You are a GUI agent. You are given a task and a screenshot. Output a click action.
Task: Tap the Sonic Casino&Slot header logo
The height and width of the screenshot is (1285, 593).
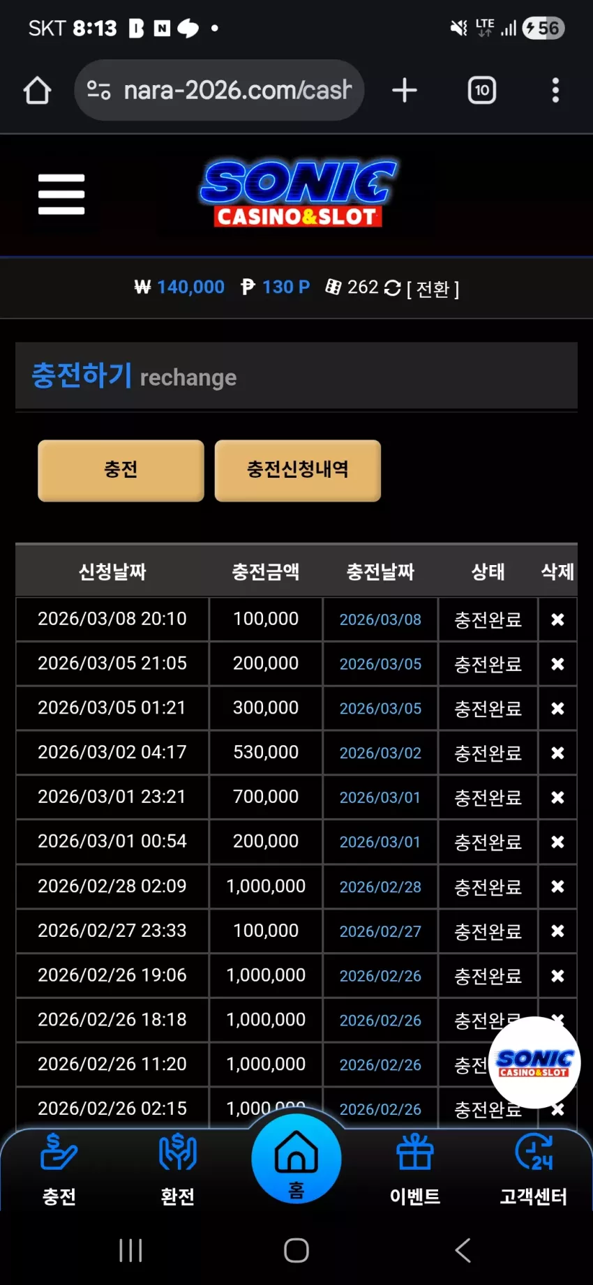(298, 194)
